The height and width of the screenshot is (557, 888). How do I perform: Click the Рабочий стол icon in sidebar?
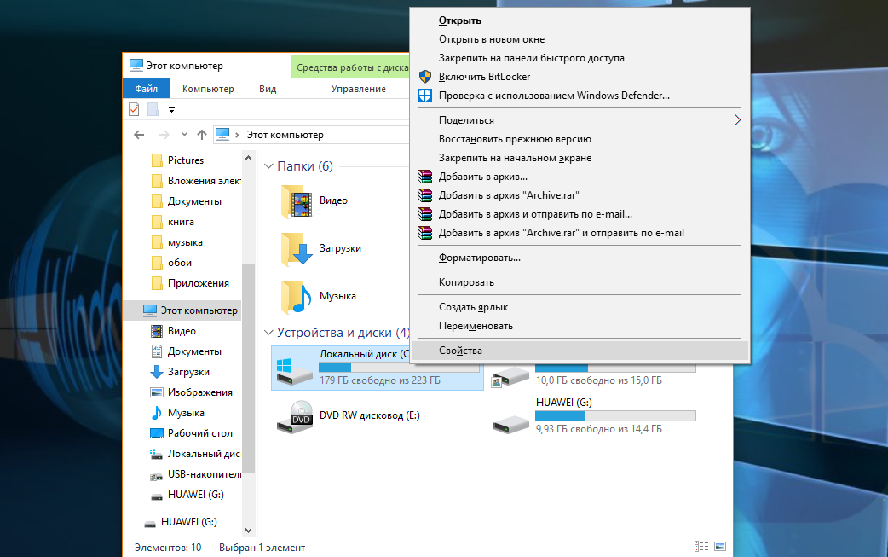click(x=156, y=433)
